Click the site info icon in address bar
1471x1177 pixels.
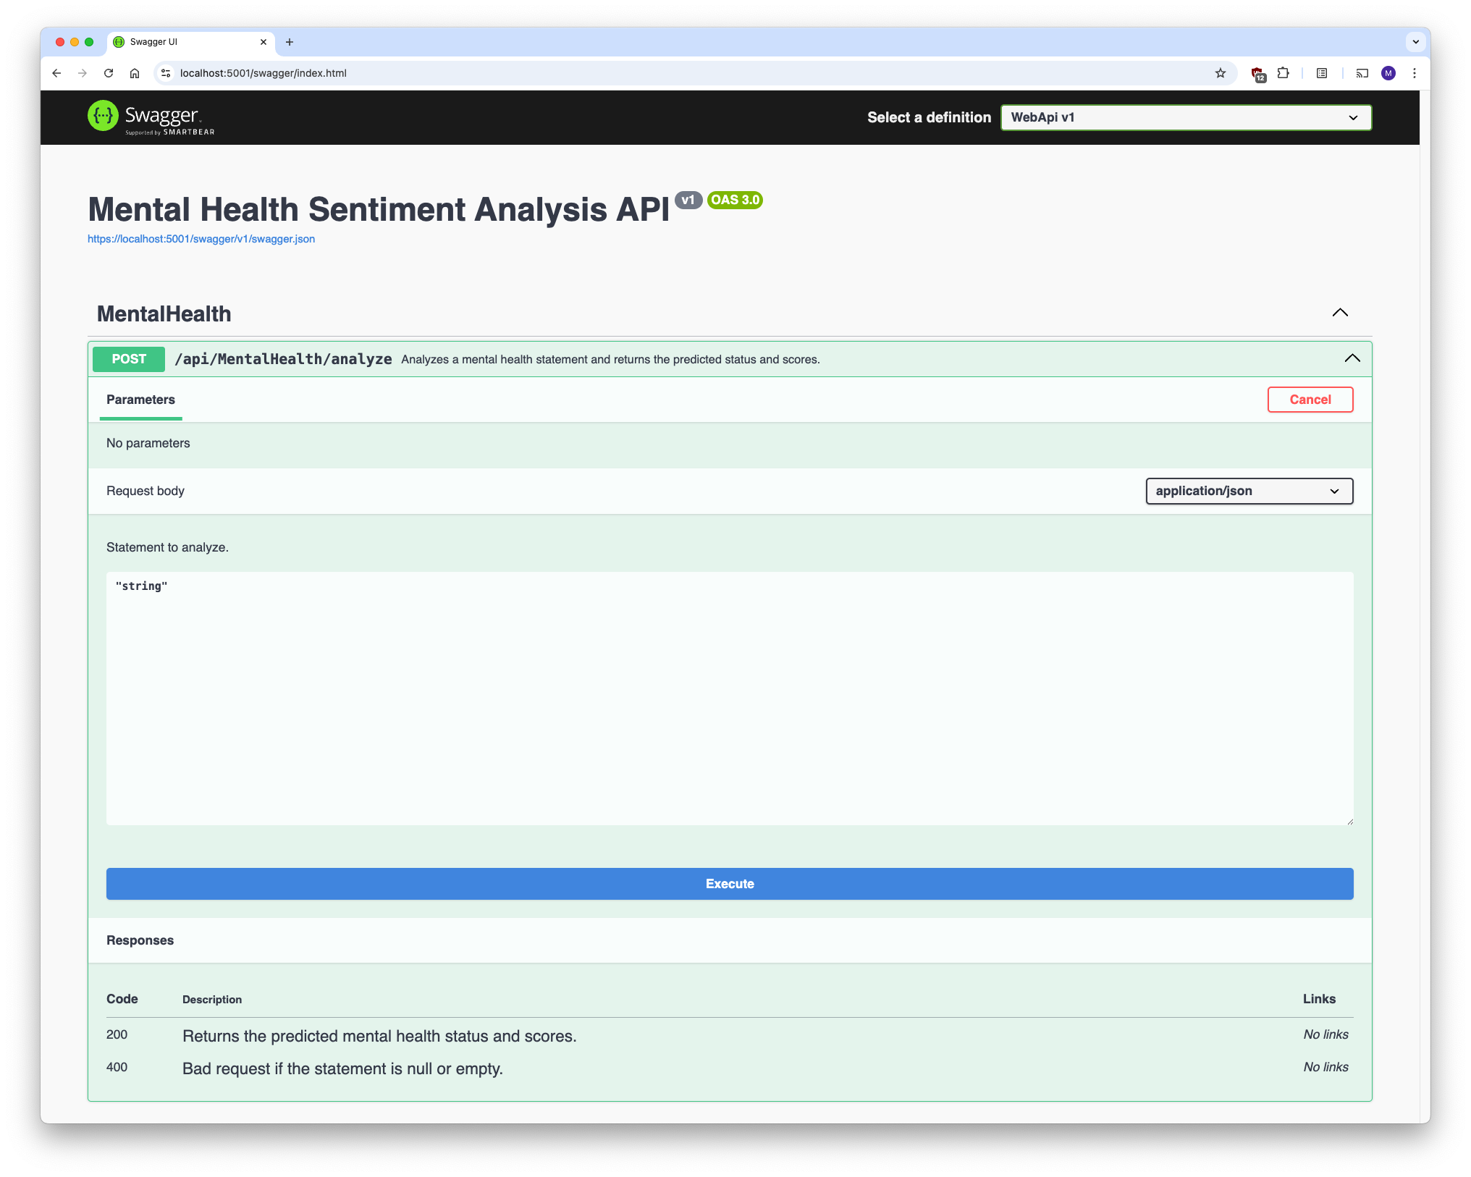point(166,73)
